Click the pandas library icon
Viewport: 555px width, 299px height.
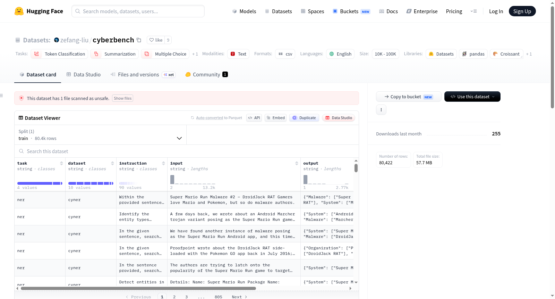464,54
